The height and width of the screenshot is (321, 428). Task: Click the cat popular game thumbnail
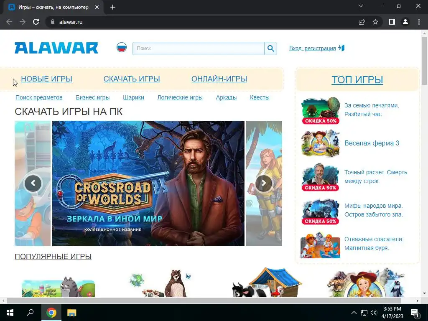(x=59, y=287)
